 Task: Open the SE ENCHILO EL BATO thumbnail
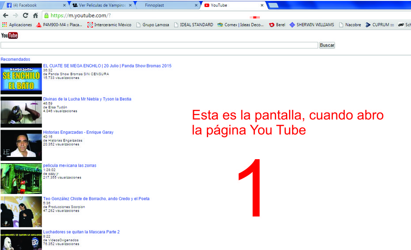tap(21, 79)
